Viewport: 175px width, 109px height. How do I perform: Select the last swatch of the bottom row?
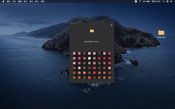(x=109, y=78)
